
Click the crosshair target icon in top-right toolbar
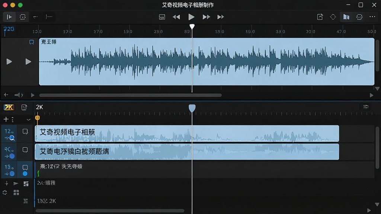point(333,17)
